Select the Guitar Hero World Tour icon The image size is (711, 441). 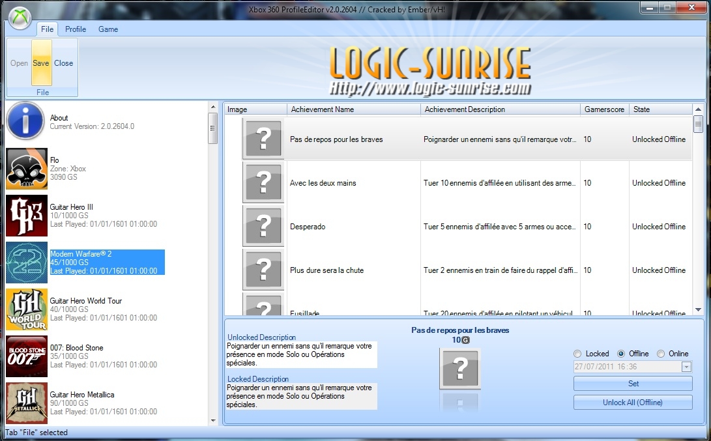click(27, 309)
